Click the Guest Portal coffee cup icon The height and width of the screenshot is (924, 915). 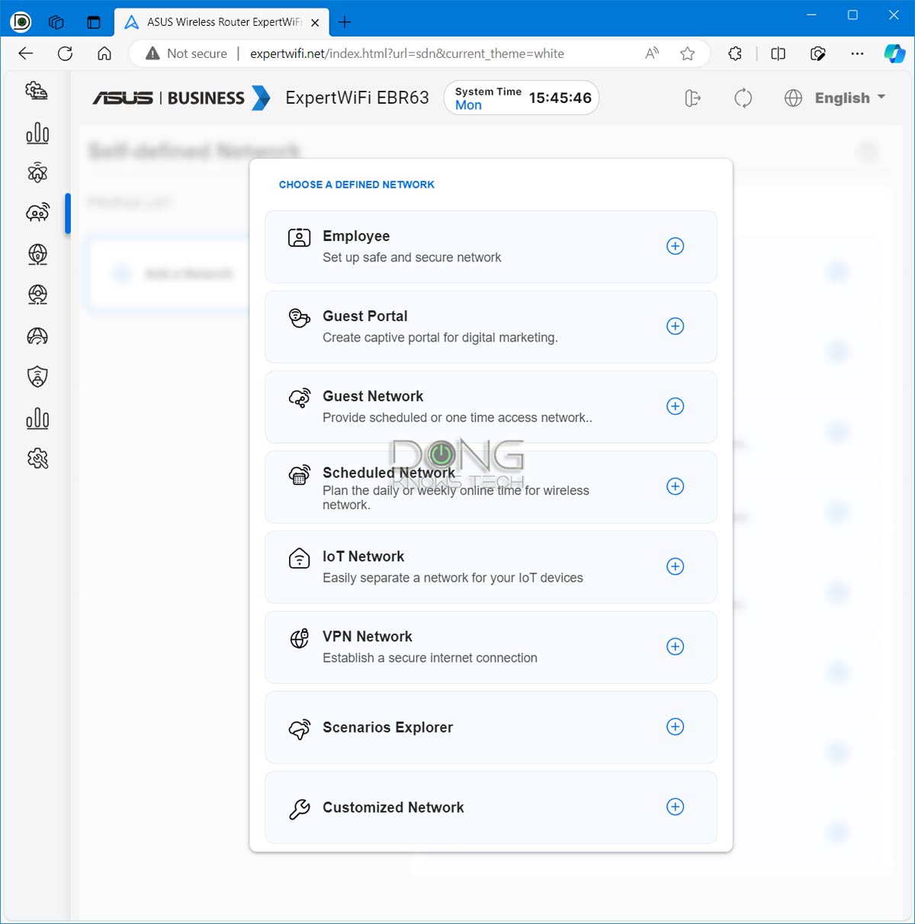[x=299, y=318]
